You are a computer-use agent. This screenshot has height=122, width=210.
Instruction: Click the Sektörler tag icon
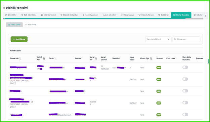[x=159, y=15]
